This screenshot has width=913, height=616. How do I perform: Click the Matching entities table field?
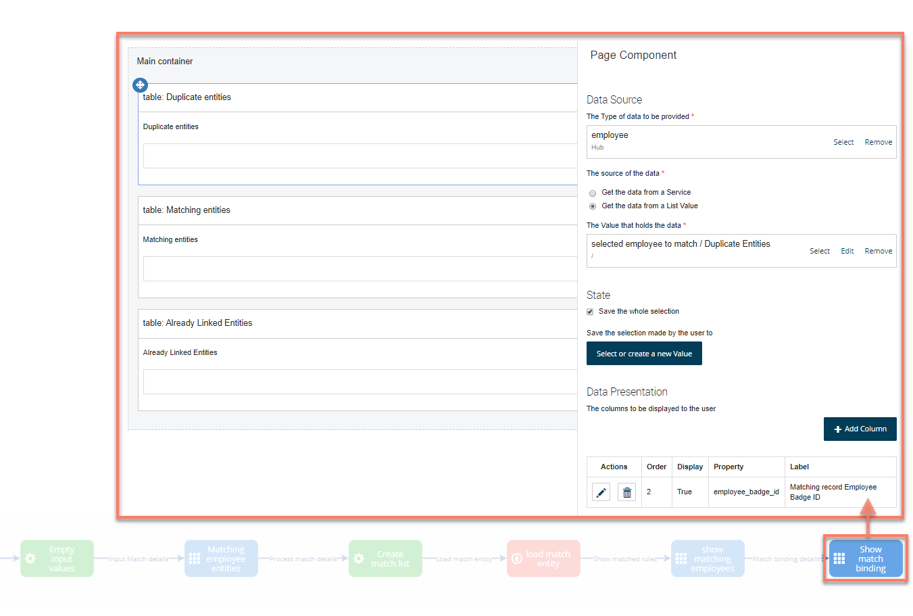click(x=360, y=268)
